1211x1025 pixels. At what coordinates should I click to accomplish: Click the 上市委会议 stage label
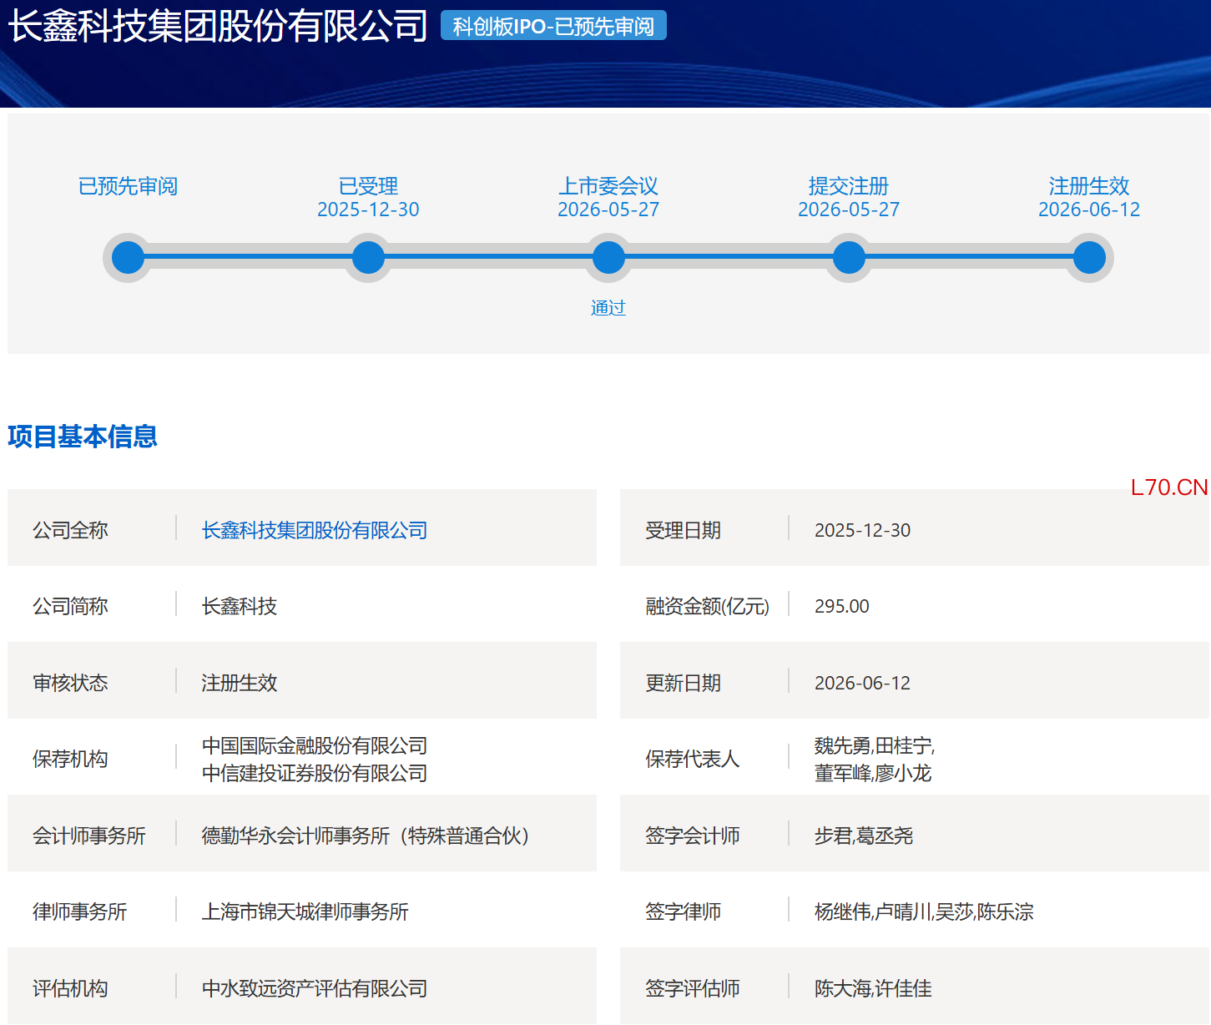pos(608,186)
